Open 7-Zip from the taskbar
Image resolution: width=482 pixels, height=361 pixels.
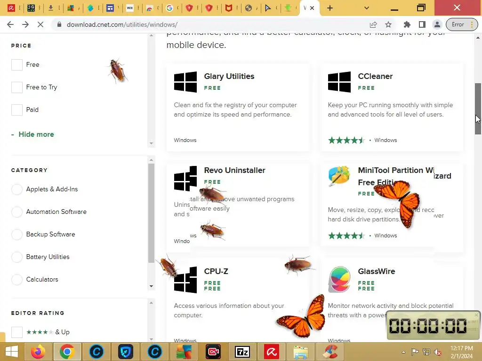pyautogui.click(x=242, y=352)
